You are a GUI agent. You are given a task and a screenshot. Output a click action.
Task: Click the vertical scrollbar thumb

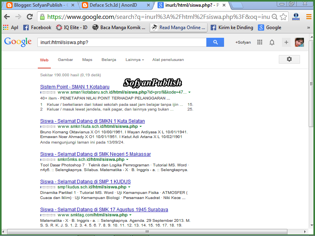tap(311, 84)
